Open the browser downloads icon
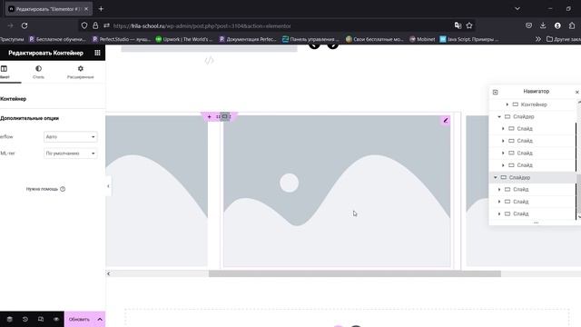 click(x=543, y=25)
